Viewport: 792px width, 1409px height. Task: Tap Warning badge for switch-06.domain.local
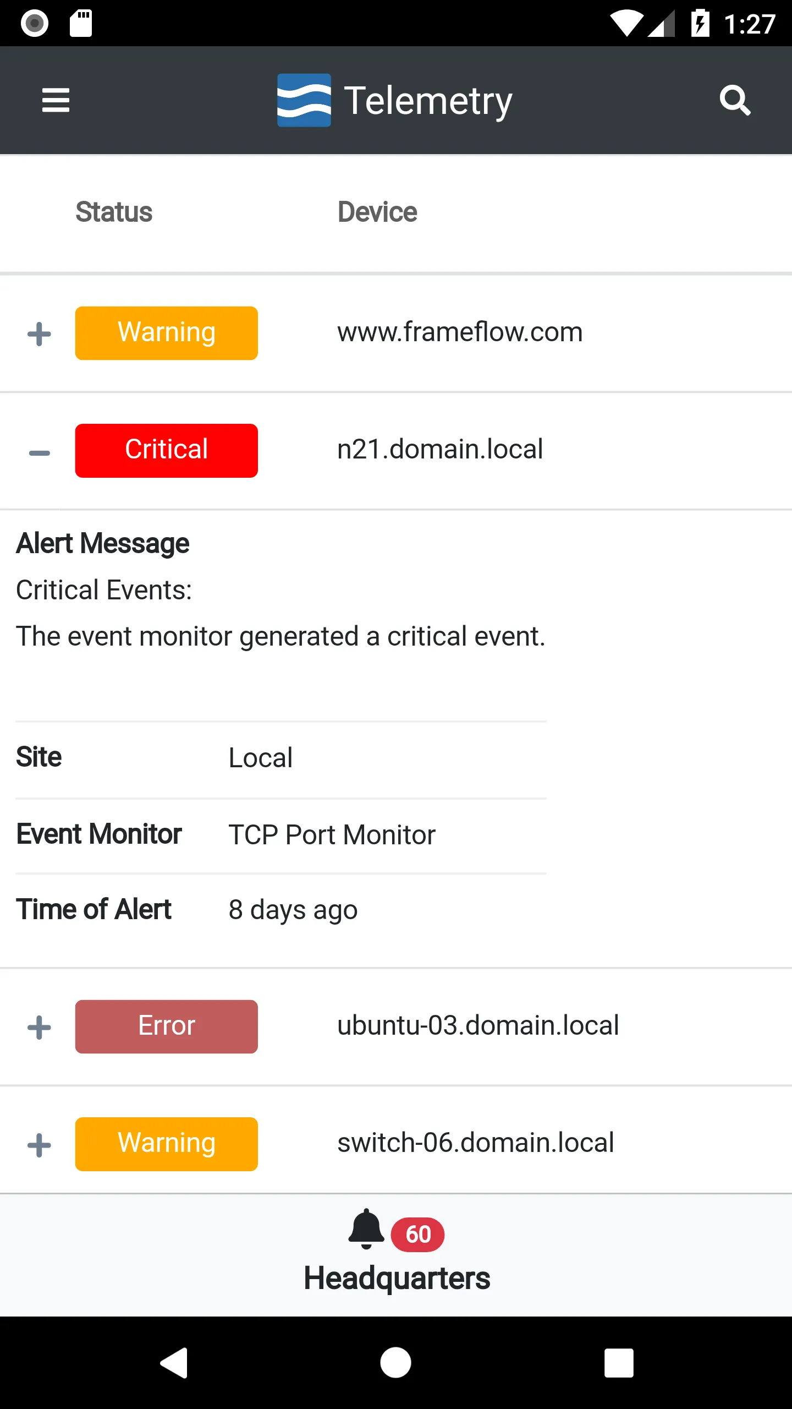tap(167, 1144)
